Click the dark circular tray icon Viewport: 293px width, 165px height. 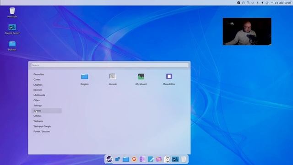pyautogui.click(x=239, y=3)
